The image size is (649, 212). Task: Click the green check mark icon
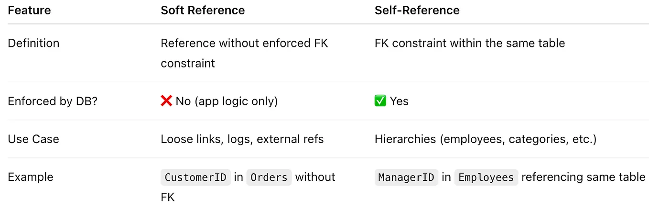[380, 101]
